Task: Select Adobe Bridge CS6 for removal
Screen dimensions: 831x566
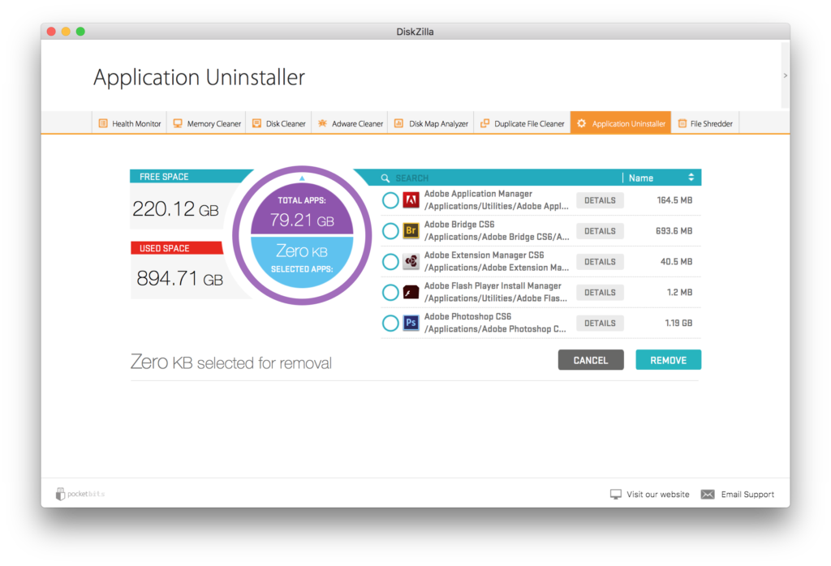Action: pyautogui.click(x=390, y=231)
